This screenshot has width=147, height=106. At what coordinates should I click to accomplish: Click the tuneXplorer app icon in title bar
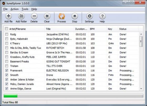click(x=4, y=3)
